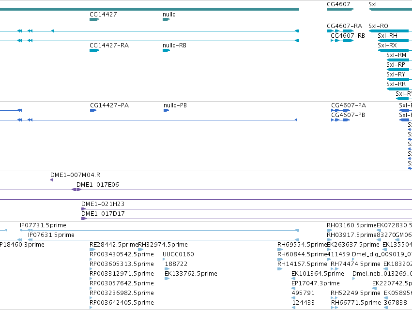
Task: Select clone DME1-007M04.R
Action: [x=76, y=175]
